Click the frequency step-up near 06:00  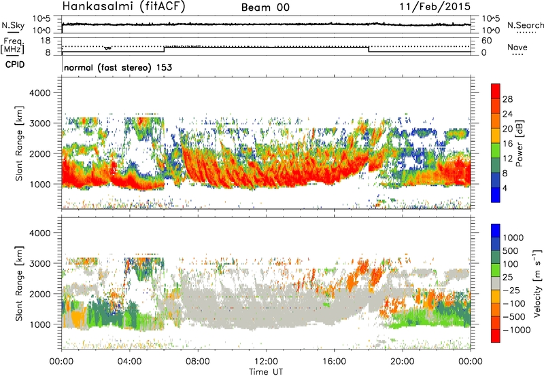[164, 49]
